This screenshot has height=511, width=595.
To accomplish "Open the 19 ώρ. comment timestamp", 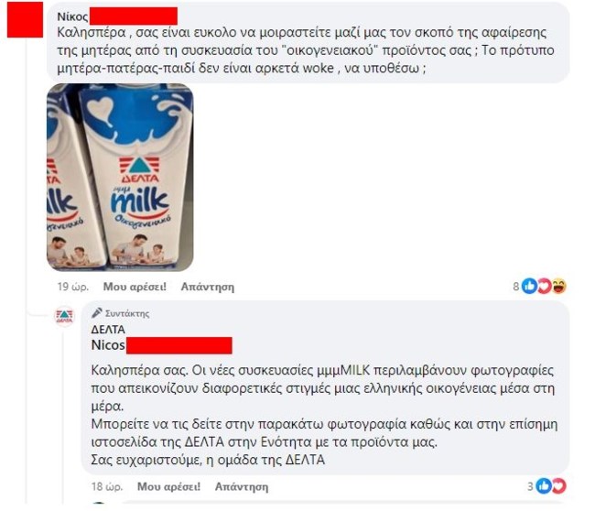I will (x=73, y=287).
